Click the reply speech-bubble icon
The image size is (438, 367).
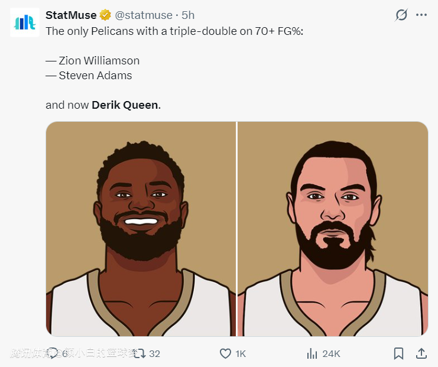(x=53, y=353)
